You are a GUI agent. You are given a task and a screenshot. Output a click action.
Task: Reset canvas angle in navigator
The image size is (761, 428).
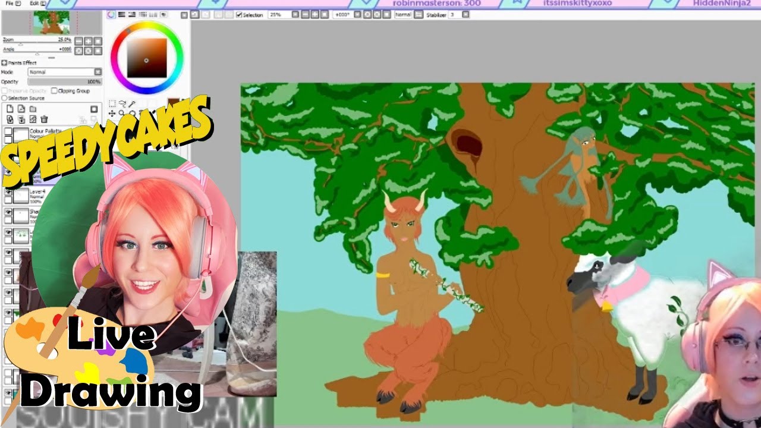pyautogui.click(x=98, y=51)
